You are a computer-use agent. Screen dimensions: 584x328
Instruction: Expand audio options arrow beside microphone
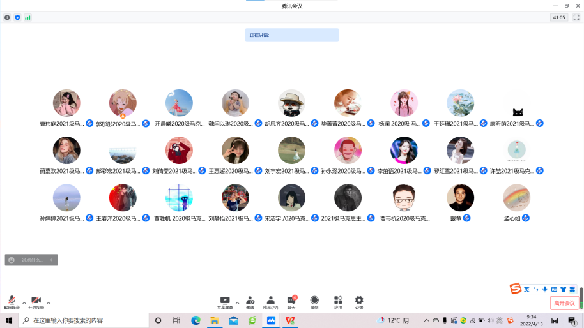[24, 302]
